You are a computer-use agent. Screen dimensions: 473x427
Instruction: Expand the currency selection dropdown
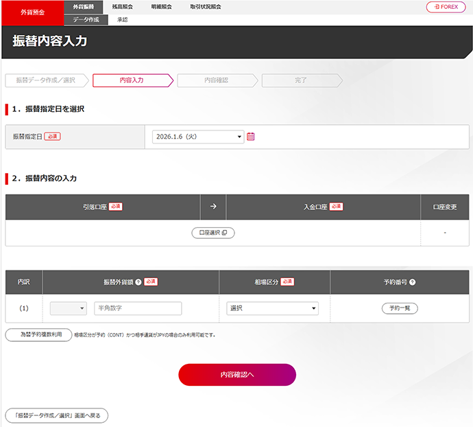click(x=69, y=309)
